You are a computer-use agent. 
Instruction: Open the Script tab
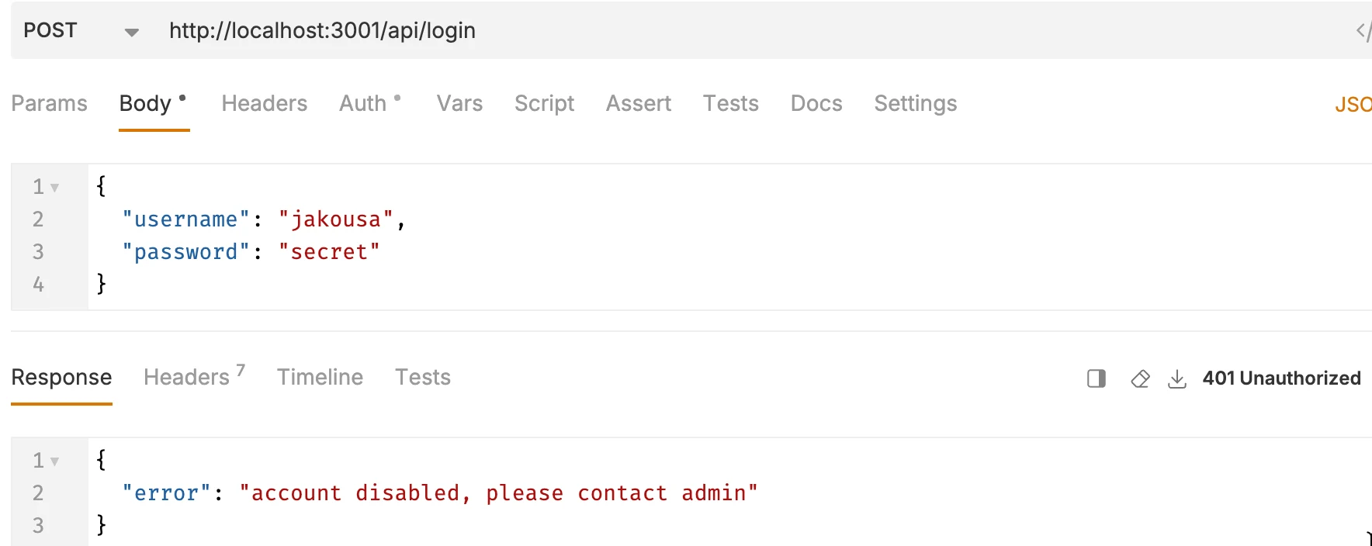(x=544, y=103)
